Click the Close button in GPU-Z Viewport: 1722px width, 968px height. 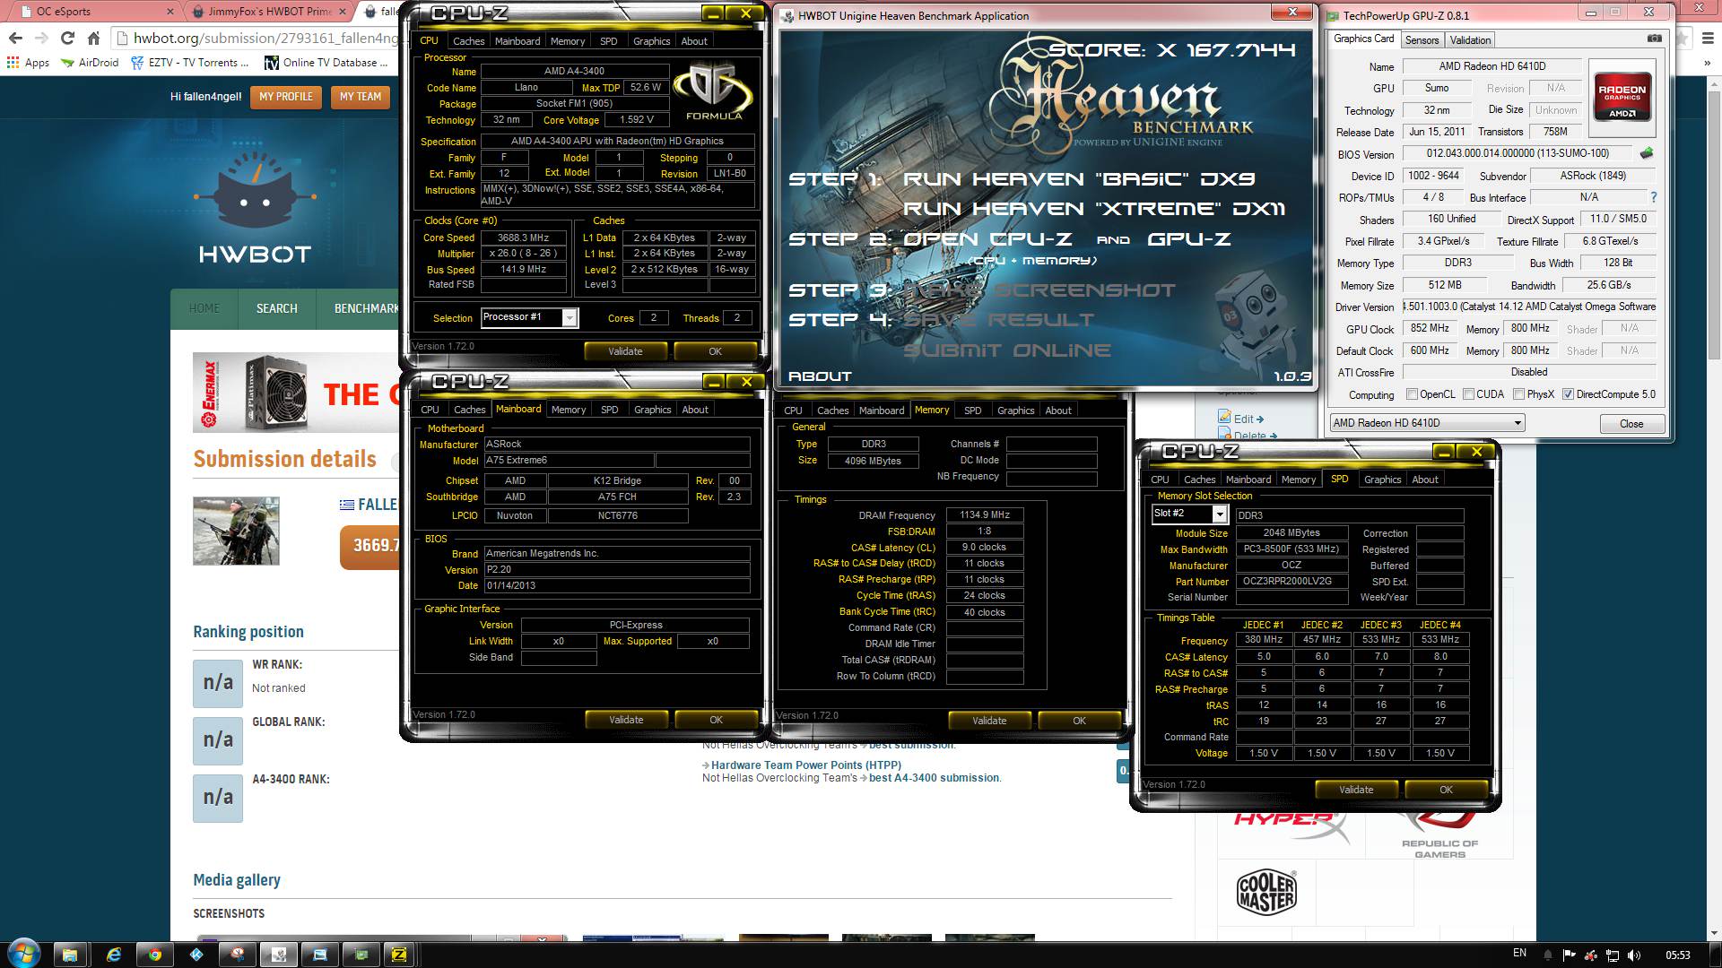[x=1631, y=424]
